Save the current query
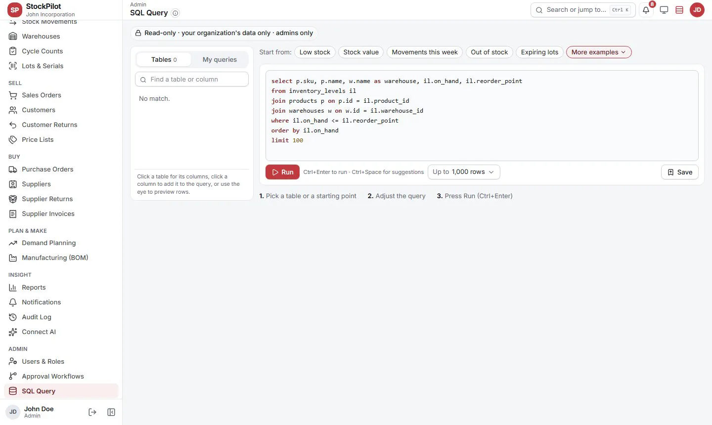Image resolution: width=712 pixels, height=425 pixels. coord(680,172)
